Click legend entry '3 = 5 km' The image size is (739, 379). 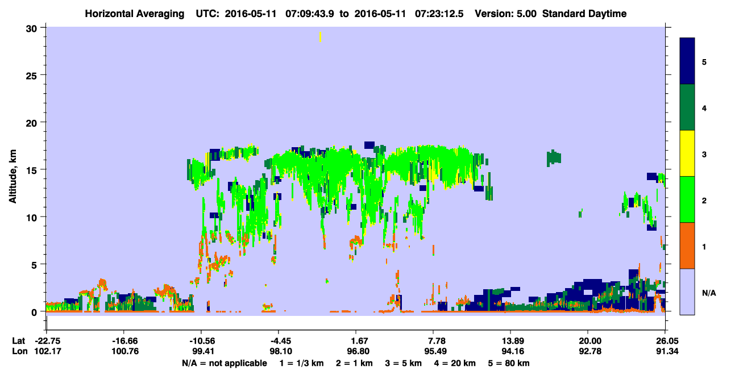tap(404, 363)
